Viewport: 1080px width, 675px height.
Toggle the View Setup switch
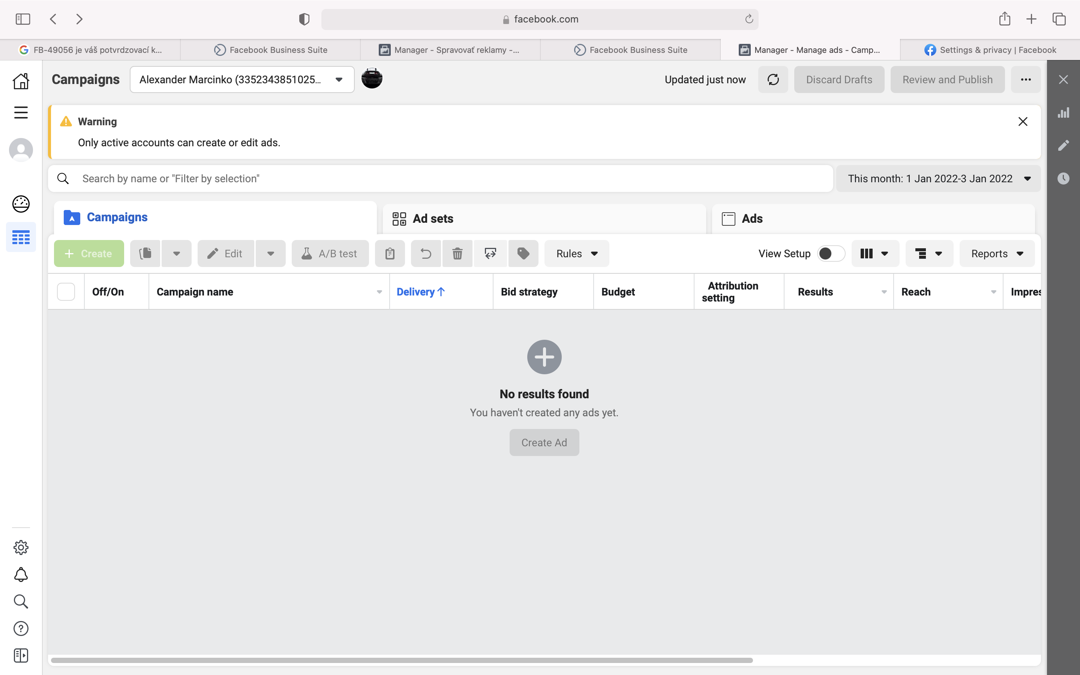coord(831,253)
